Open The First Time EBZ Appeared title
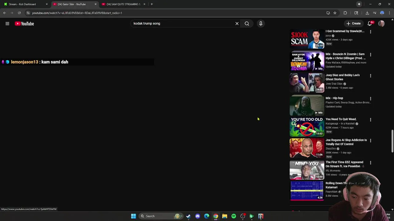394x221 pixels. pos(344,164)
